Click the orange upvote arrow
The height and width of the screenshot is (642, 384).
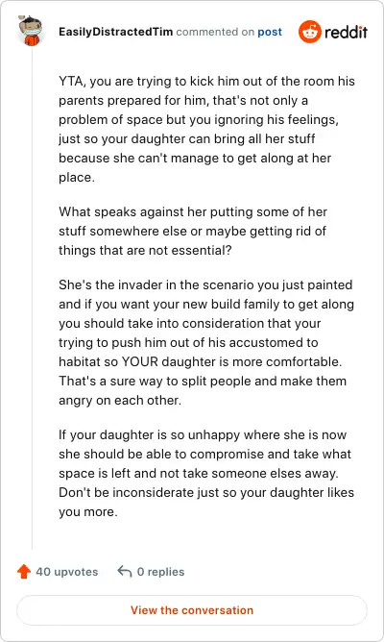coord(24,571)
